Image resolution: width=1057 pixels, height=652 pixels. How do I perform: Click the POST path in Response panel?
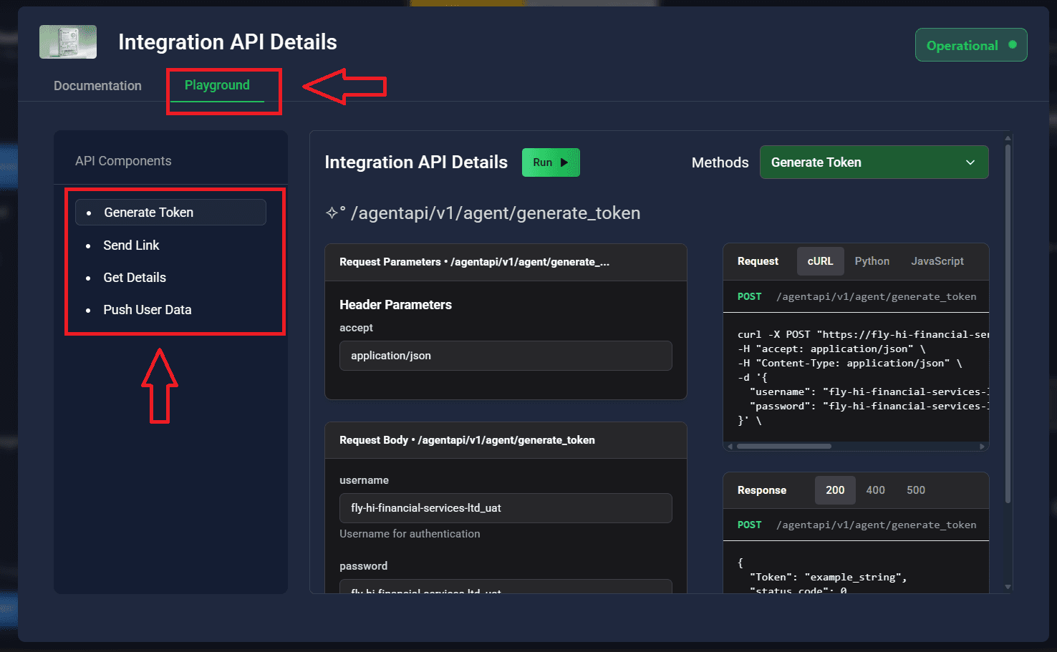[x=877, y=525]
